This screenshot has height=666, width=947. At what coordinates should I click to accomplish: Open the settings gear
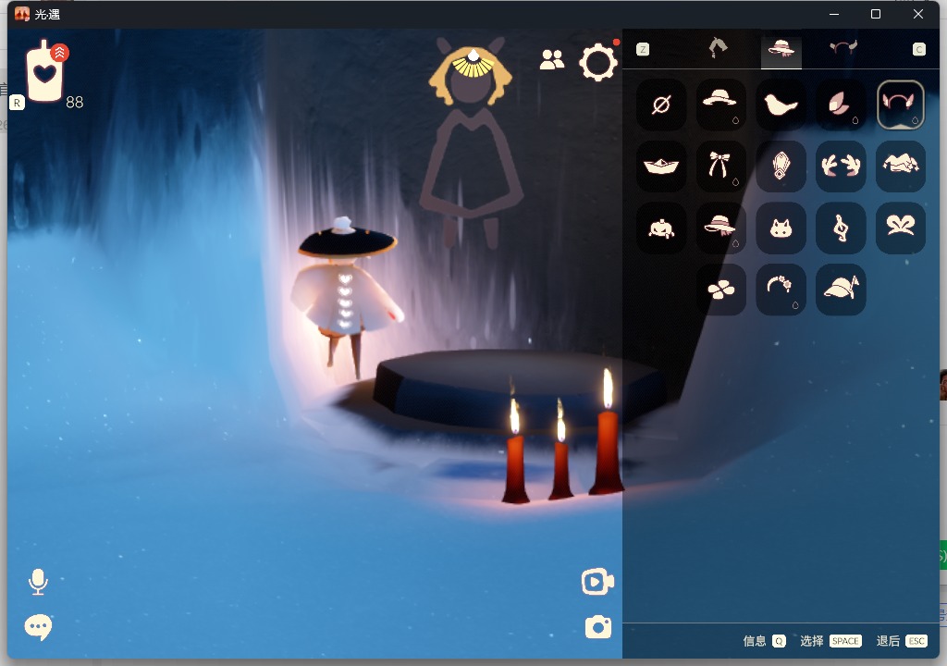(x=597, y=62)
